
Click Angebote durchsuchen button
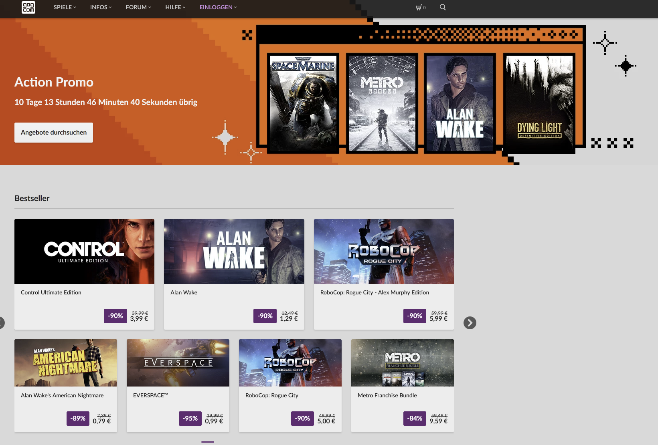pyautogui.click(x=54, y=133)
